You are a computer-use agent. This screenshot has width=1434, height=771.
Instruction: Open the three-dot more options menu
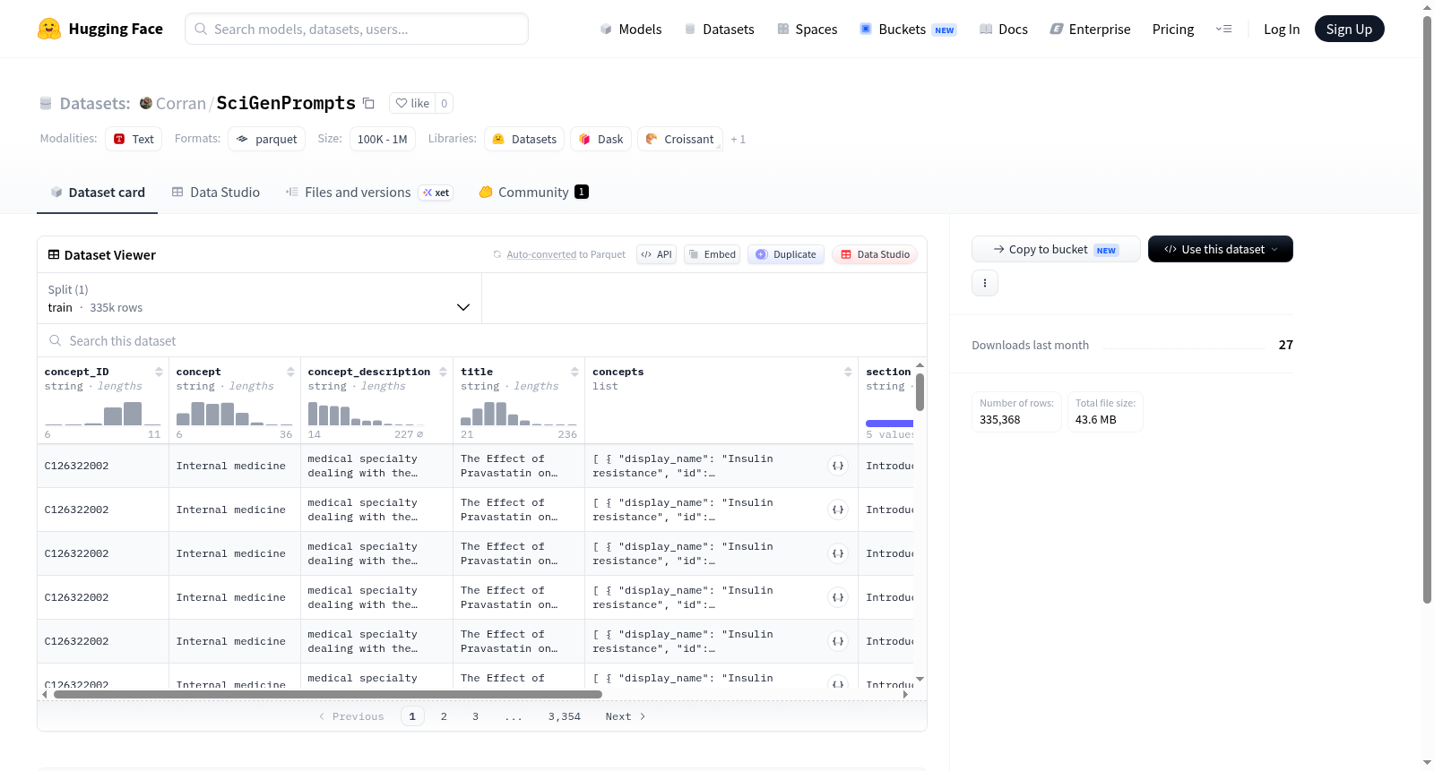[985, 283]
